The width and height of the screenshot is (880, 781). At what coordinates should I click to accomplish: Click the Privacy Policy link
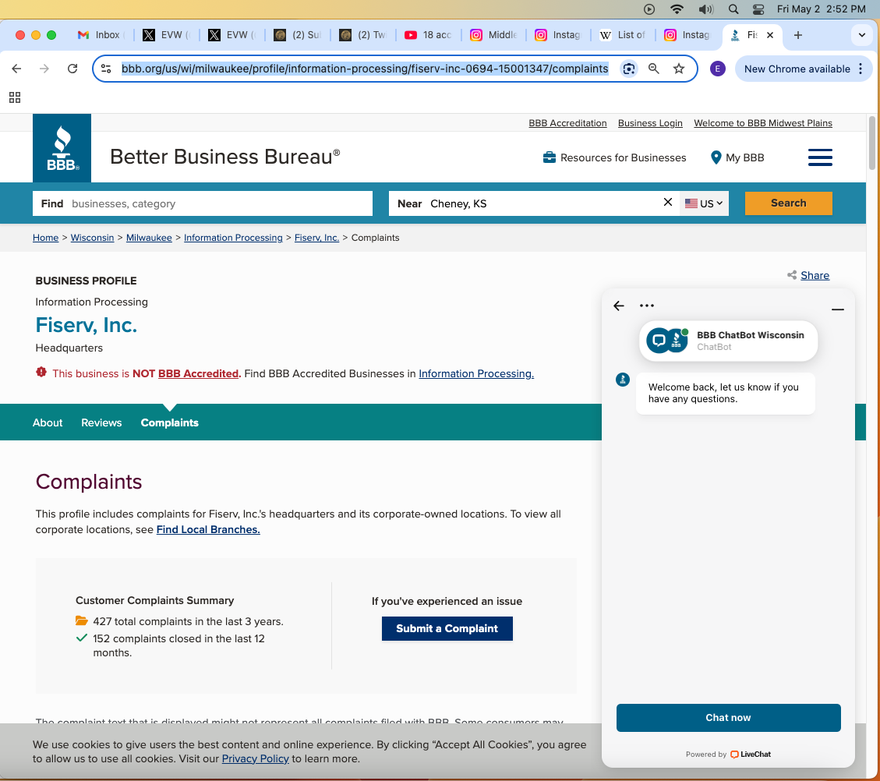[255, 758]
